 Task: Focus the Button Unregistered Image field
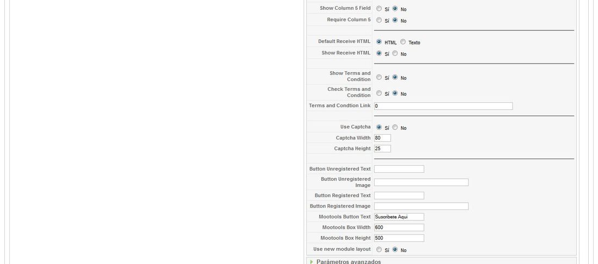tap(421, 183)
